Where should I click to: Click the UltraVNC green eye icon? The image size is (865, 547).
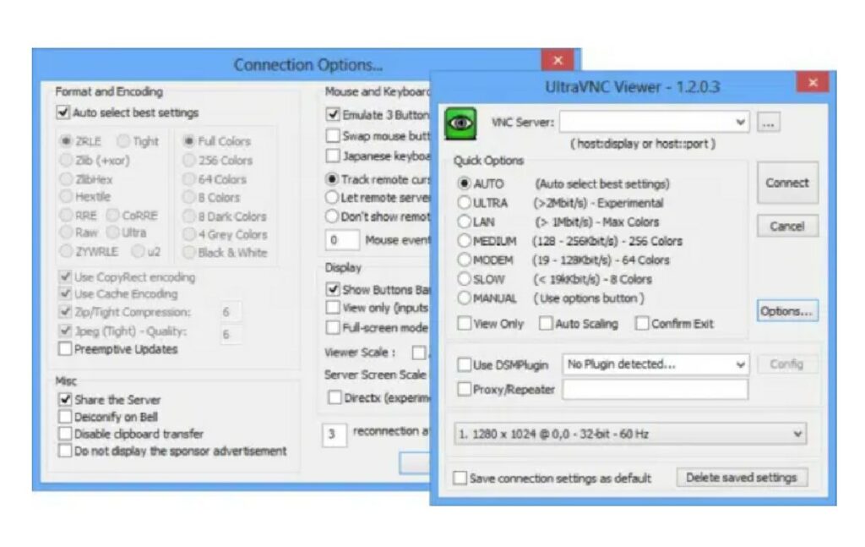[x=460, y=123]
